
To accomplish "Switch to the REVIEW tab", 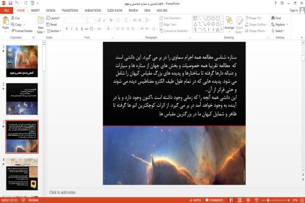I will pos(133,11).
